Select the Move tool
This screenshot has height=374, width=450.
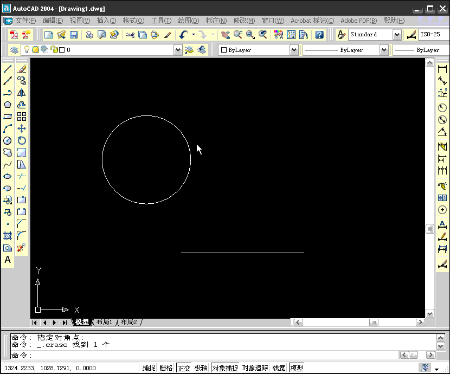(x=22, y=128)
